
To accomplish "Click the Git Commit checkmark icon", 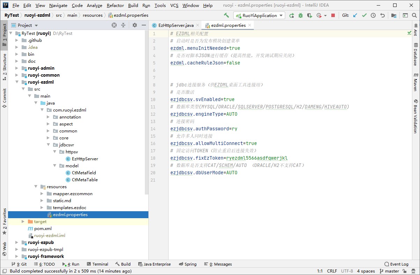I will pyautogui.click(x=364, y=15).
